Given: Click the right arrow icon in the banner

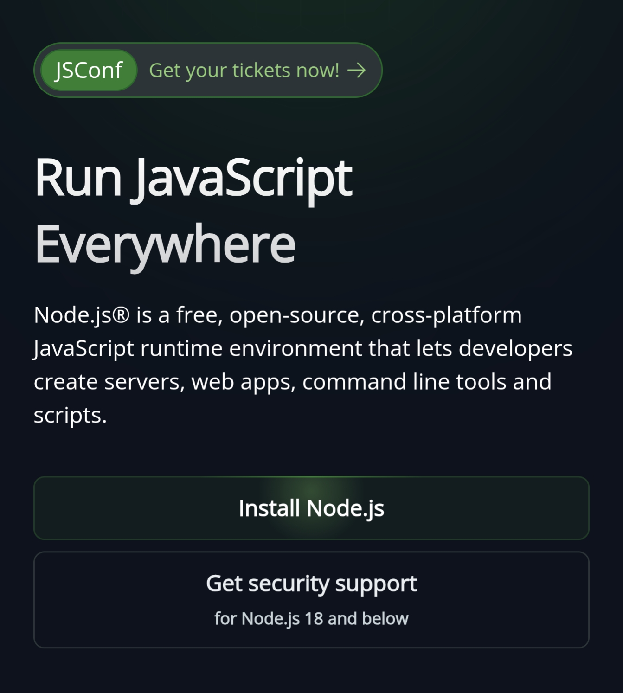Looking at the screenshot, I should pyautogui.click(x=356, y=71).
